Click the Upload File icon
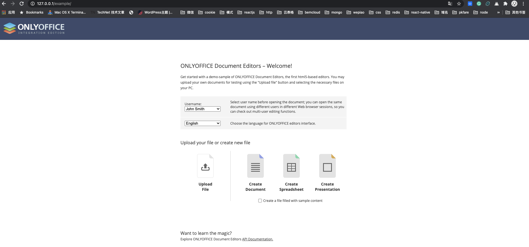The height and width of the screenshot is (247, 529). (x=205, y=166)
